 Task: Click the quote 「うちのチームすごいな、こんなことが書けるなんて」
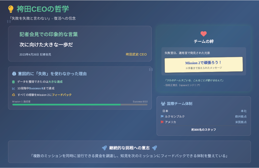194,80
